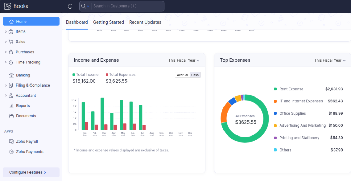The width and height of the screenshot is (351, 181).
Task: Click the $2,631.93 rent amount
Action: coord(334,89)
